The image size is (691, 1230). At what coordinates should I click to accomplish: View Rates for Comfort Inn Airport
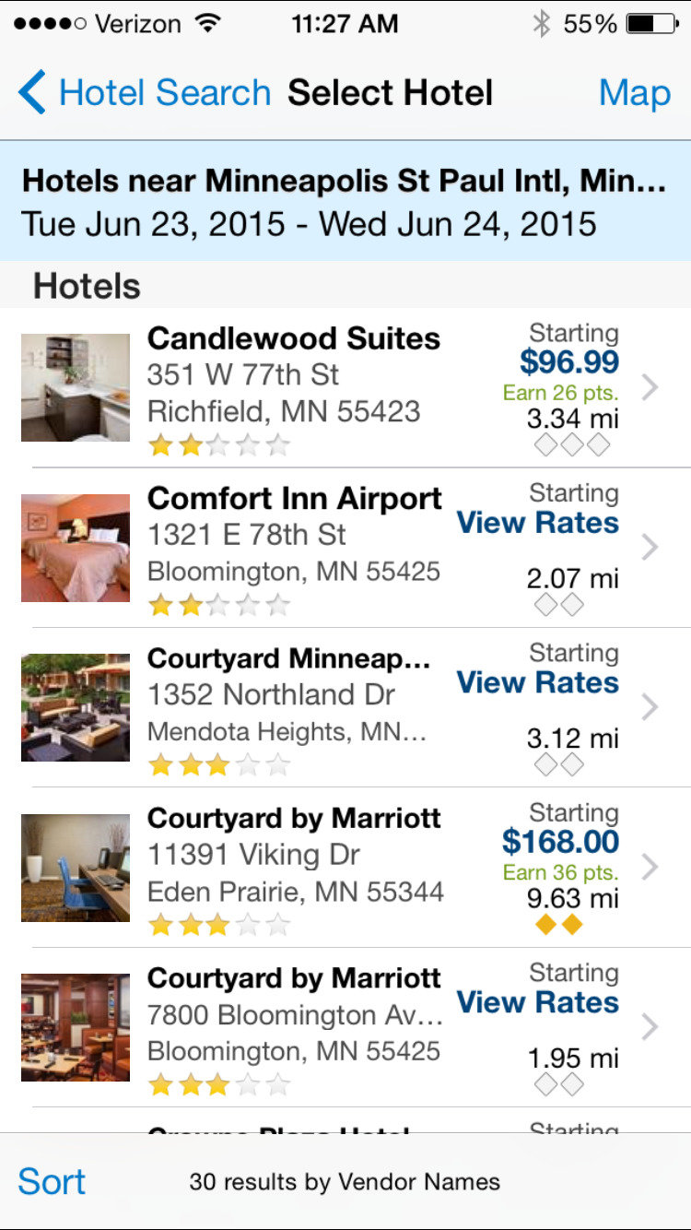click(x=538, y=523)
